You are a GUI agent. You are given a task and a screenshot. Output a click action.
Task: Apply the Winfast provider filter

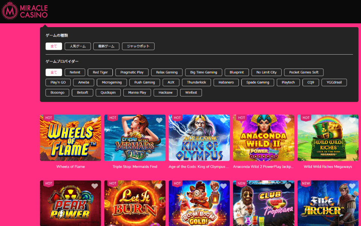[191, 93]
